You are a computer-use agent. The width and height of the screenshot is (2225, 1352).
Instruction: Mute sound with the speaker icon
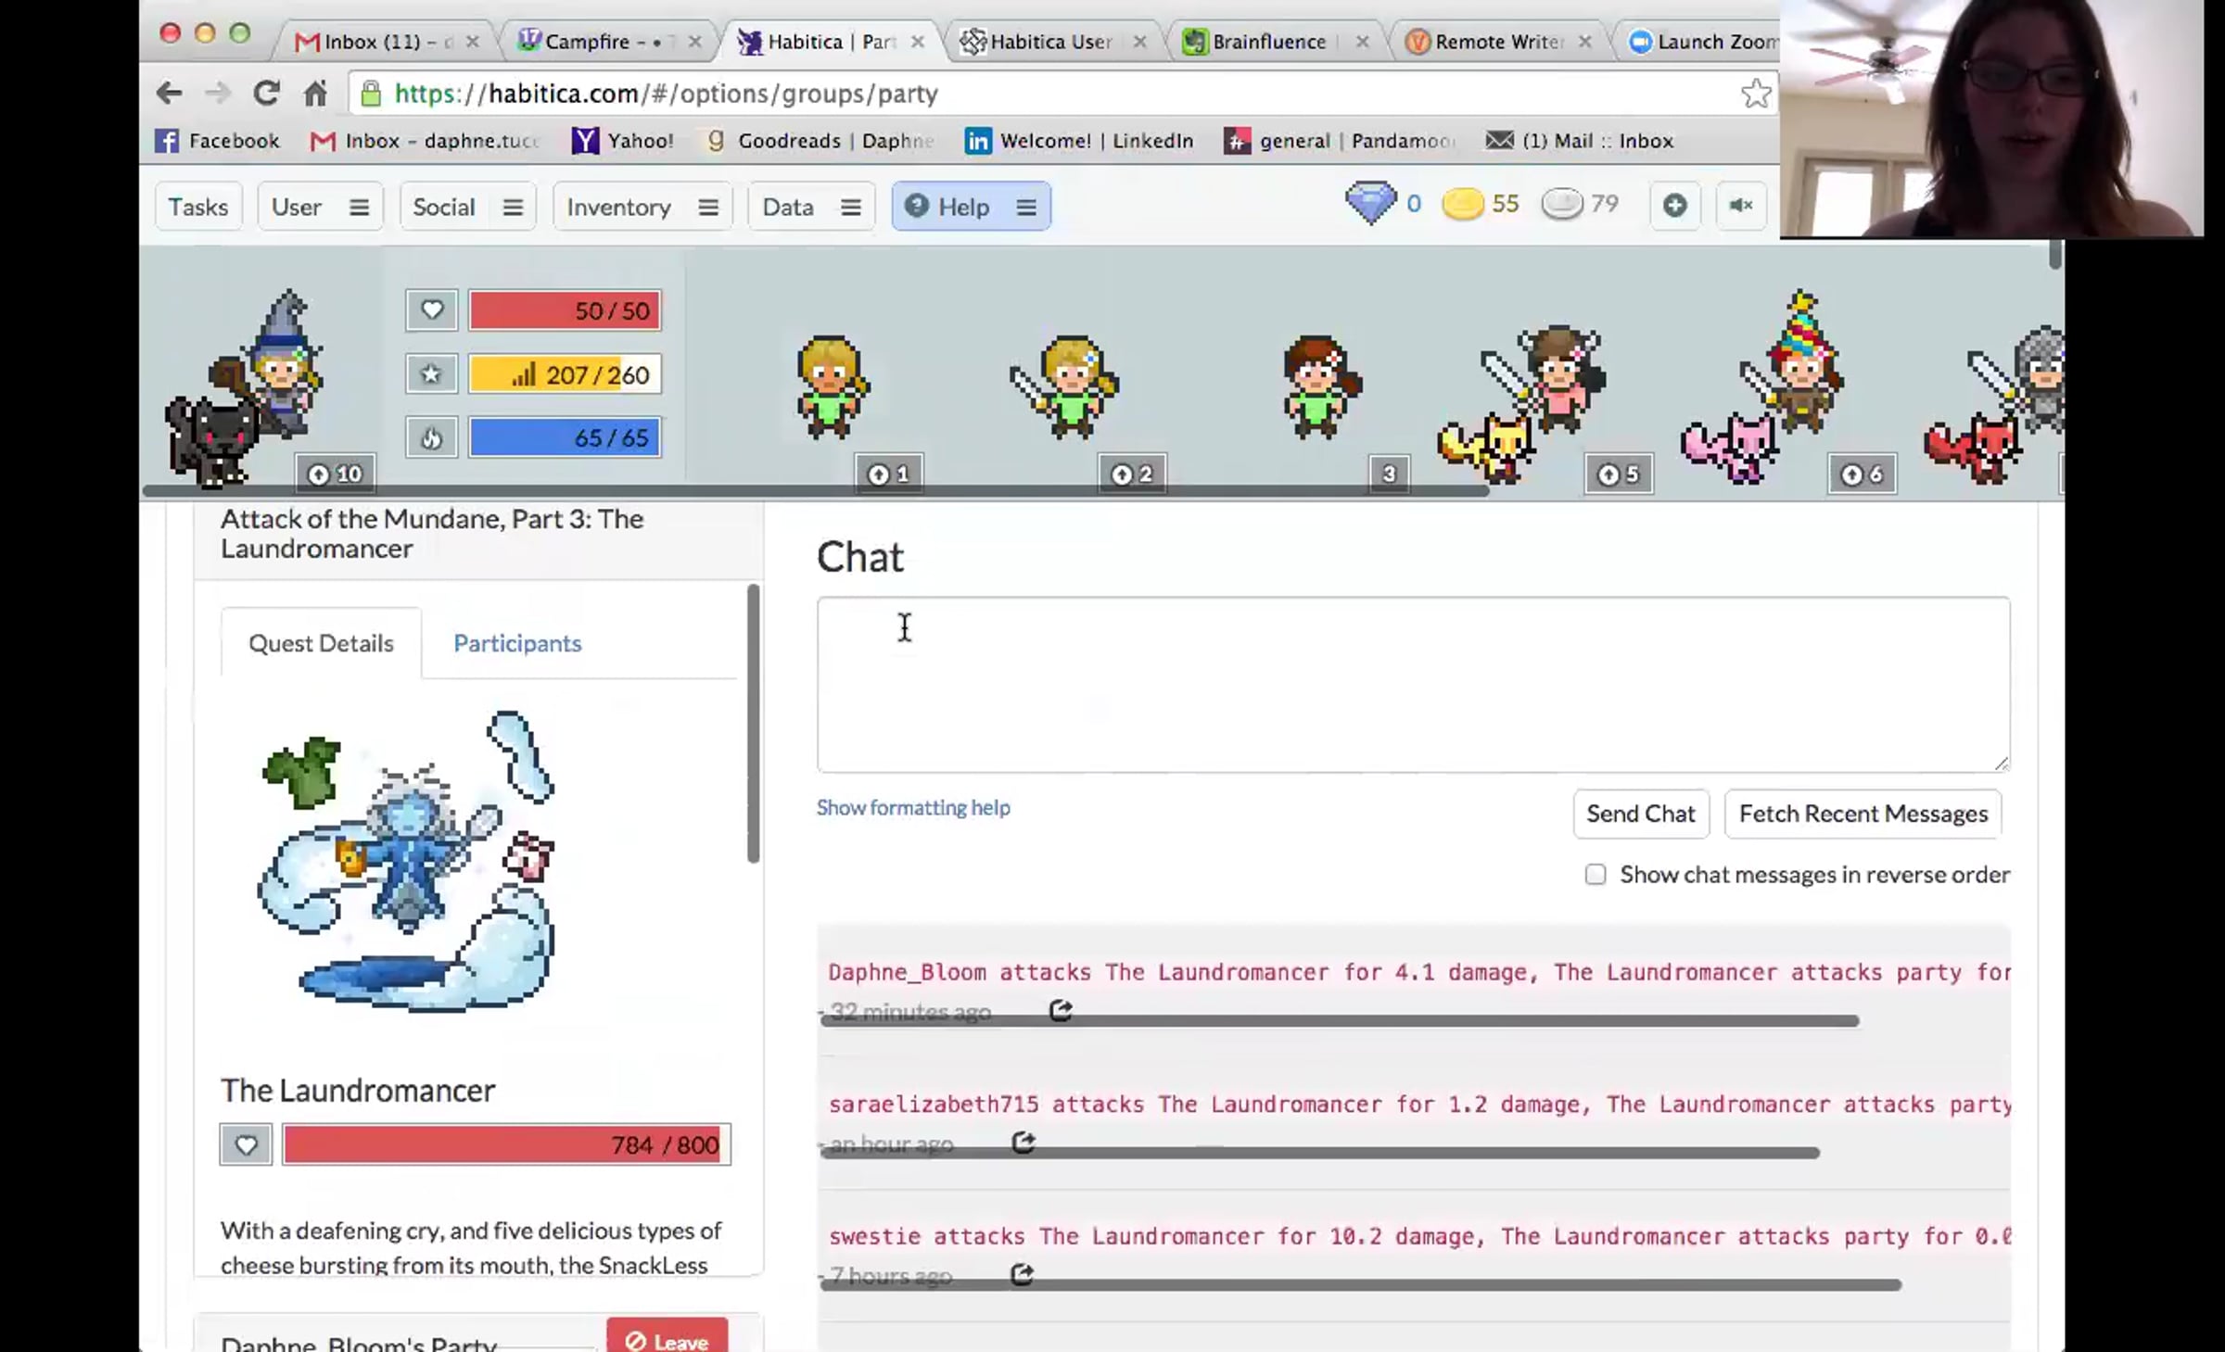1741,206
